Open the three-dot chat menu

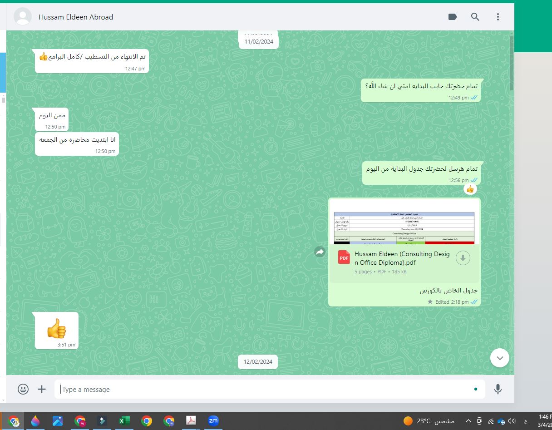[x=498, y=17]
